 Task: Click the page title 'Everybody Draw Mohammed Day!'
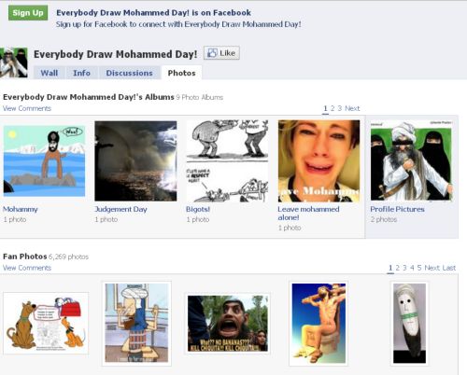[115, 54]
